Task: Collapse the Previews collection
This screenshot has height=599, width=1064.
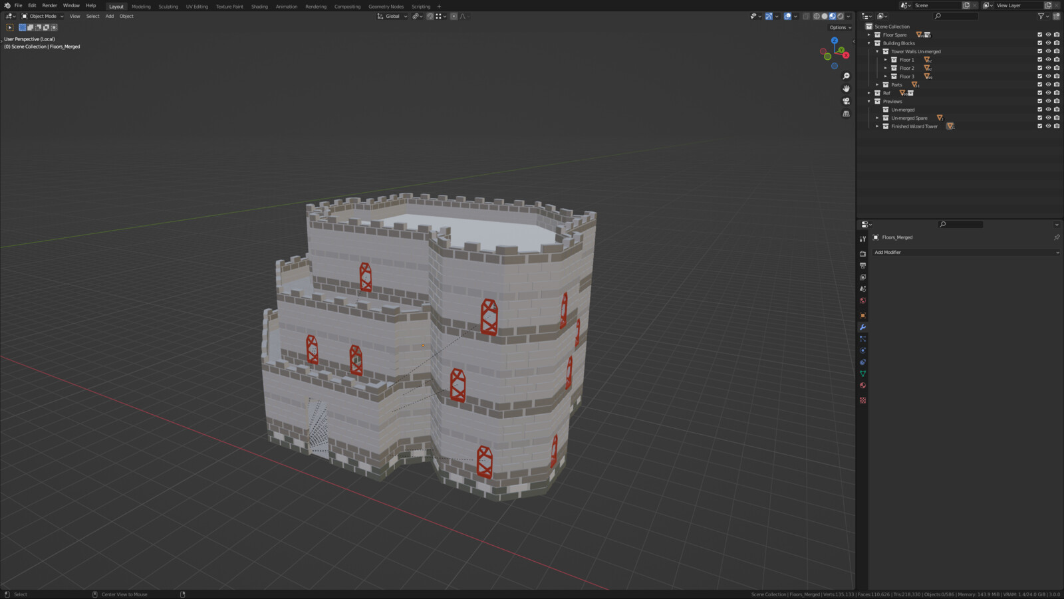Action: [x=869, y=101]
